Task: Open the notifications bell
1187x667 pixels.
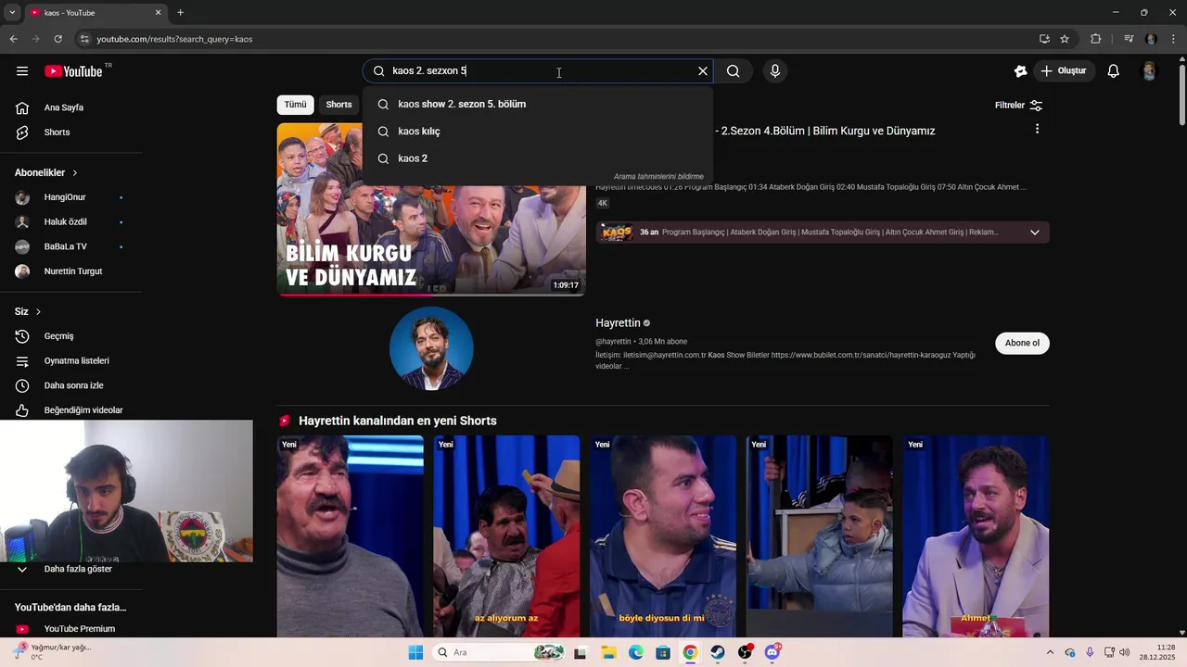Action: [x=1114, y=71]
